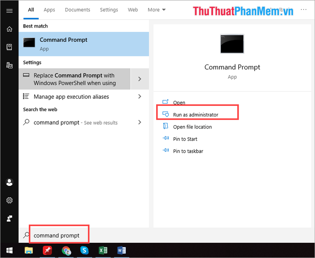Click Open file location
The height and width of the screenshot is (258, 315).
[193, 127]
